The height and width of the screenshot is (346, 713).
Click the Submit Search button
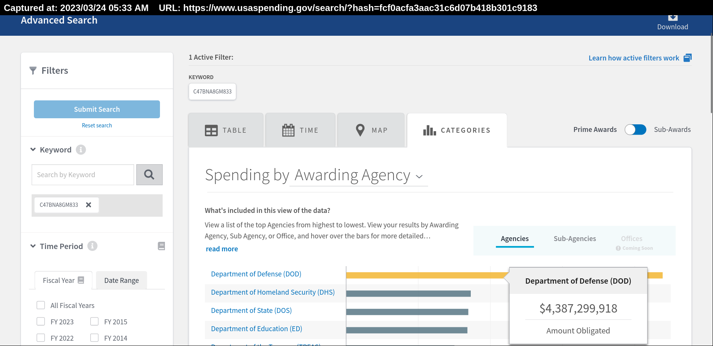click(x=97, y=110)
